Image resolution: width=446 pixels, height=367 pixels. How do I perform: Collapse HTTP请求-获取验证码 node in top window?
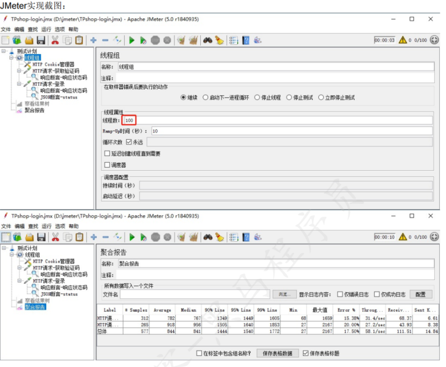pos(19,70)
